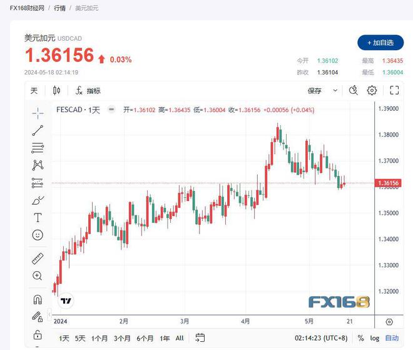Click the zoom in magnifier tool

(38, 276)
